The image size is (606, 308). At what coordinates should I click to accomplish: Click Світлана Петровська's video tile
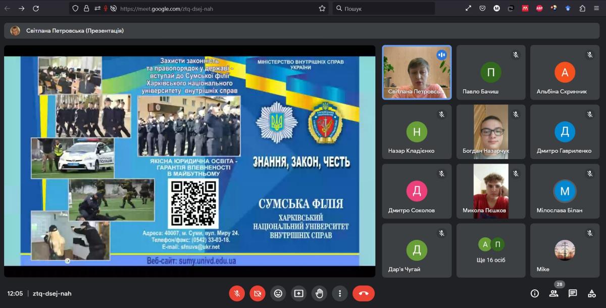tap(417, 72)
